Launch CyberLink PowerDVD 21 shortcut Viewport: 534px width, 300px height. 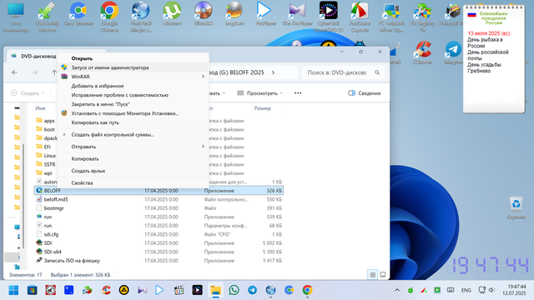click(329, 17)
